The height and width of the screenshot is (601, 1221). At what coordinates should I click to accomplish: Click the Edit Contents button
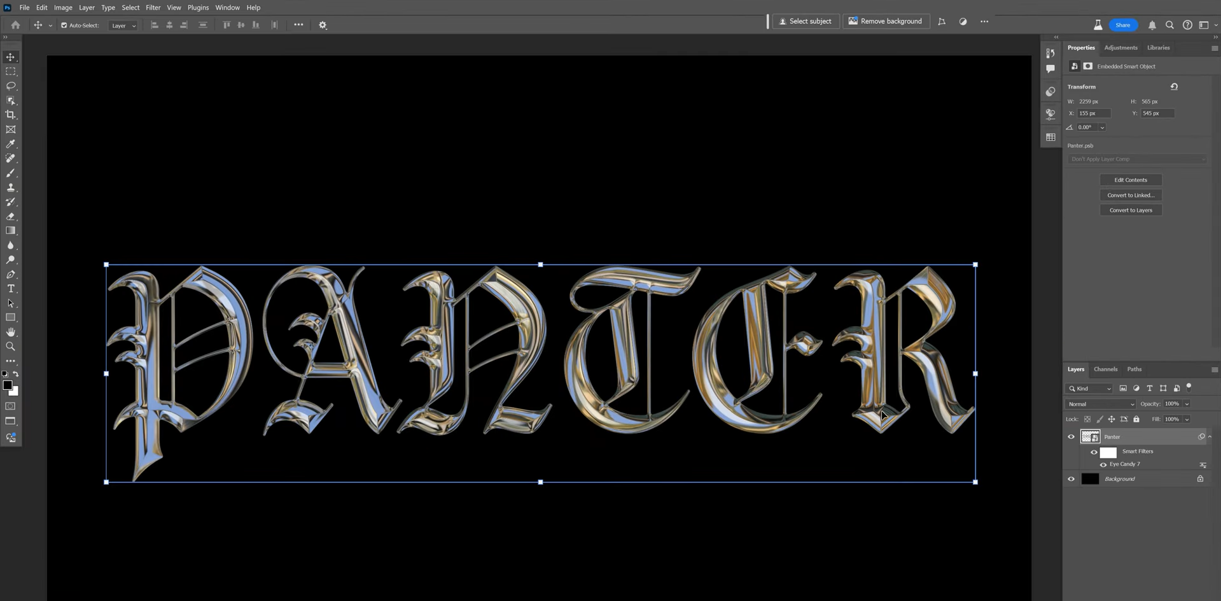pos(1131,180)
